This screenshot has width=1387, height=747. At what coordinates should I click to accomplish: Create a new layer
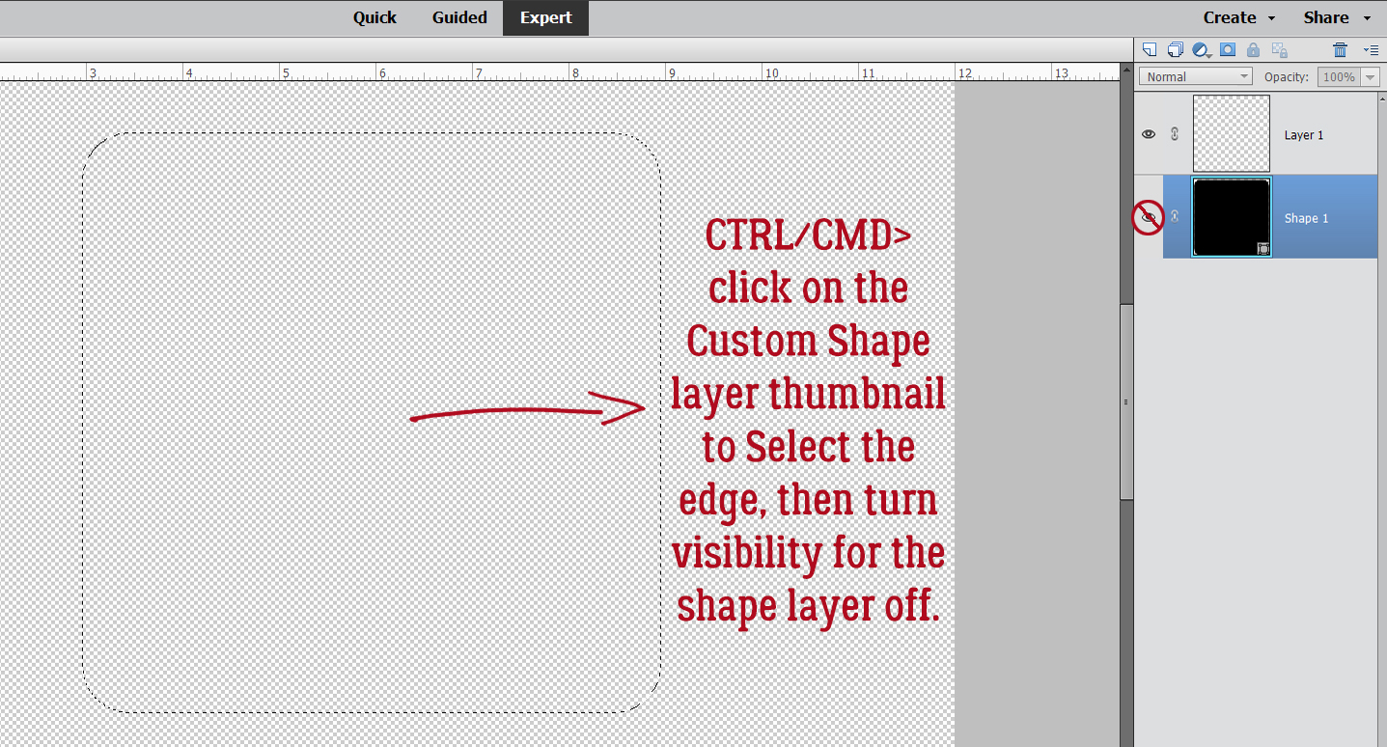pyautogui.click(x=1149, y=49)
